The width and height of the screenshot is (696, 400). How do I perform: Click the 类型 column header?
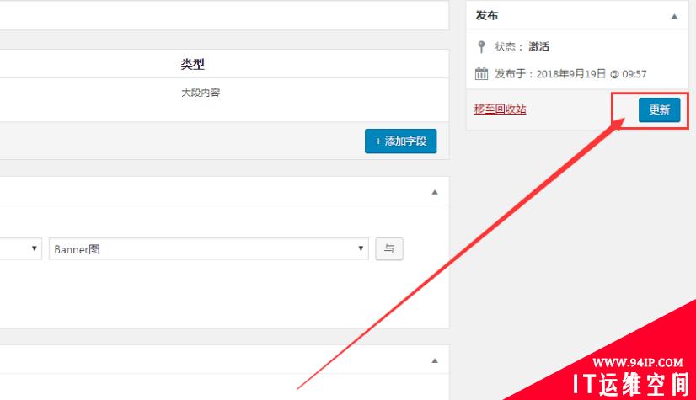click(193, 64)
